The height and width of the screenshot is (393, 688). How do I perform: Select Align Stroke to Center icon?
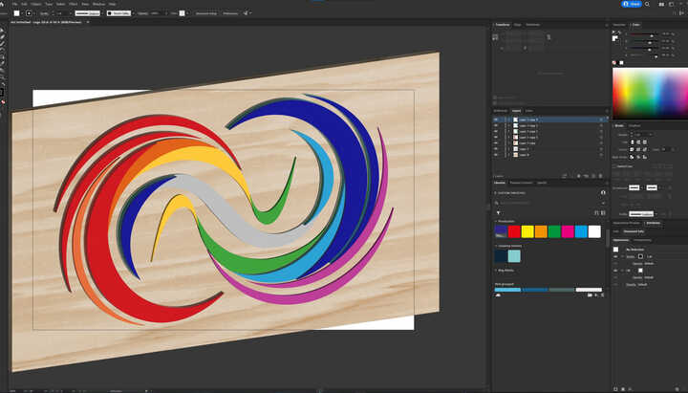(x=632, y=157)
